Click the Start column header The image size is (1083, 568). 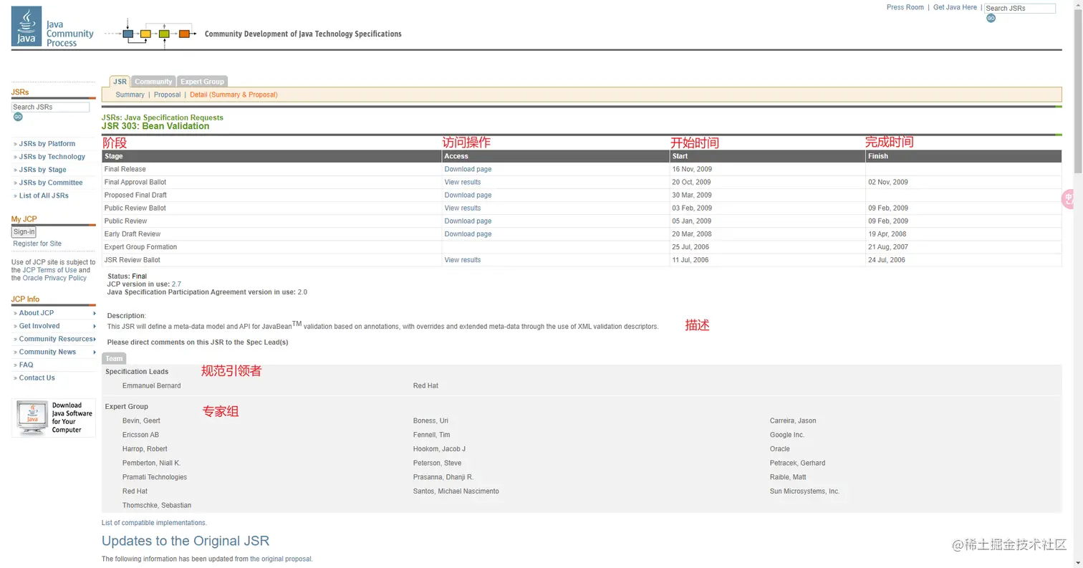click(767, 156)
